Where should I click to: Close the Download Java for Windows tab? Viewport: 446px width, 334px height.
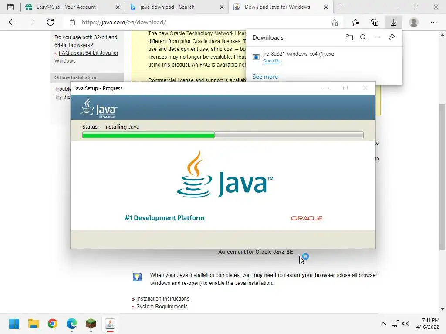[x=326, y=7]
